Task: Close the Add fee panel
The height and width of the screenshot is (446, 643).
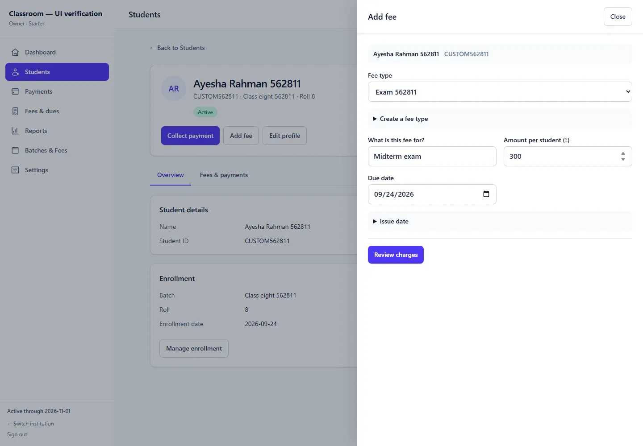Action: pyautogui.click(x=618, y=17)
